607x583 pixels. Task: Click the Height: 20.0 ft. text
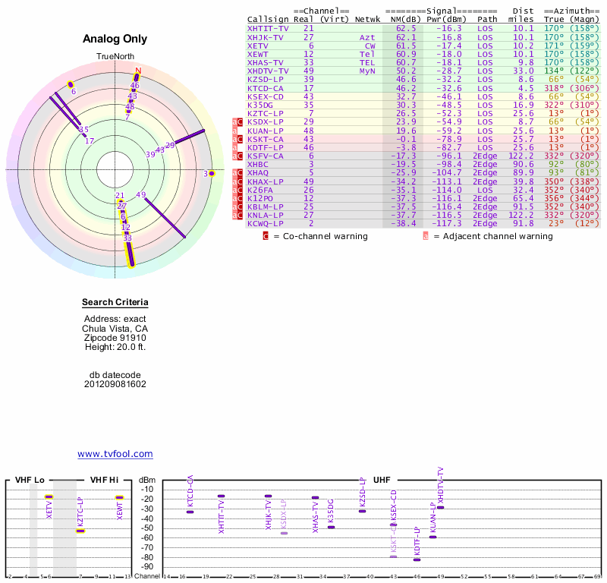click(115, 347)
